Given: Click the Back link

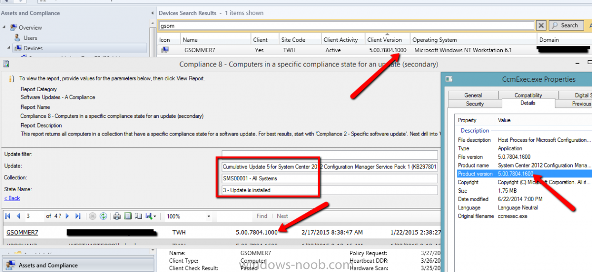Looking at the screenshot, I should [12, 198].
